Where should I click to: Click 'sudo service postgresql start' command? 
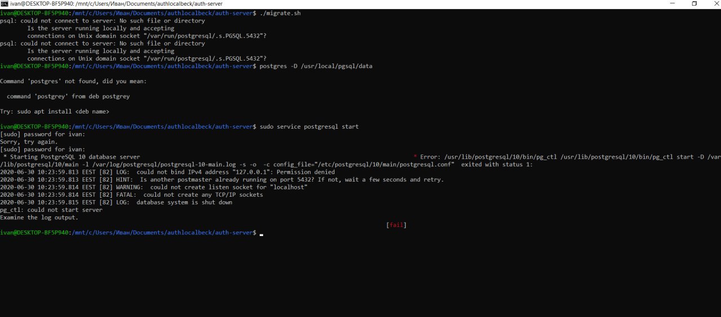309,127
